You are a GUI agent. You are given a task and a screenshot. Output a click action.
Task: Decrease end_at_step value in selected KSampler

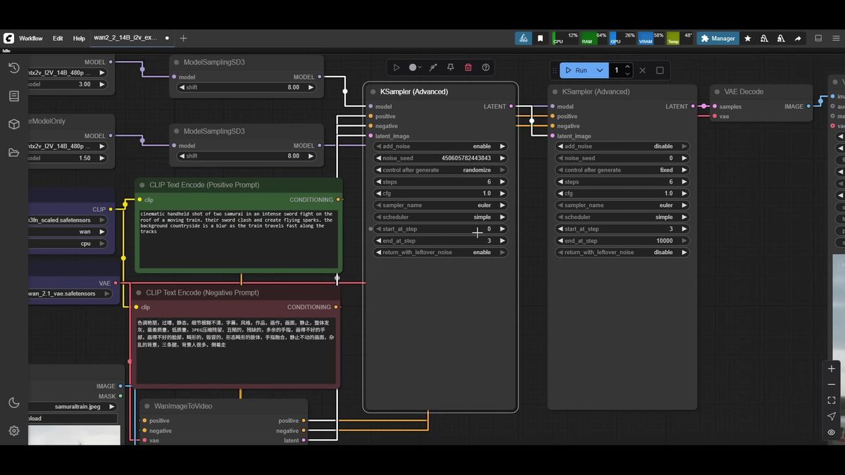click(379, 241)
